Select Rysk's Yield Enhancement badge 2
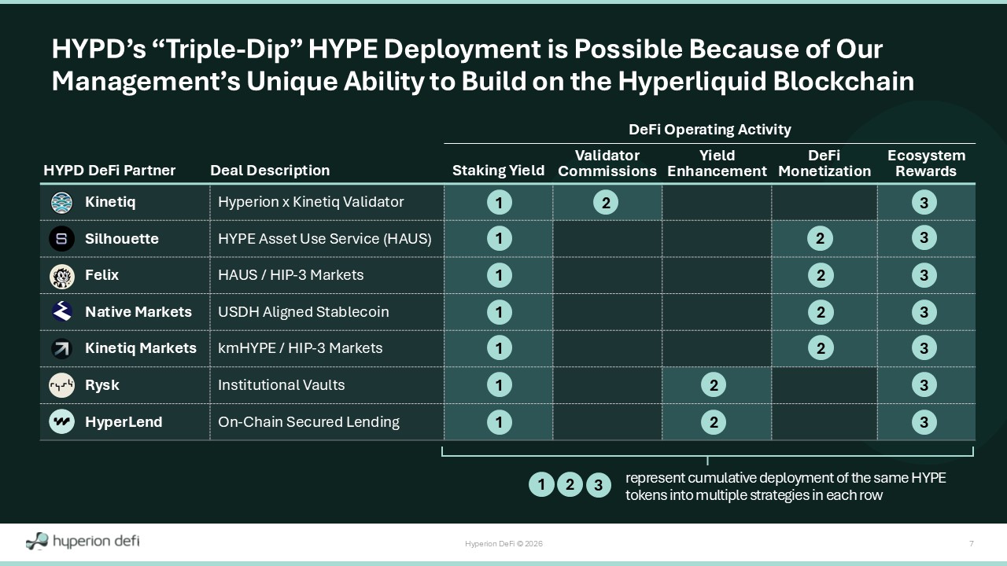The width and height of the screenshot is (1007, 566). coord(714,385)
